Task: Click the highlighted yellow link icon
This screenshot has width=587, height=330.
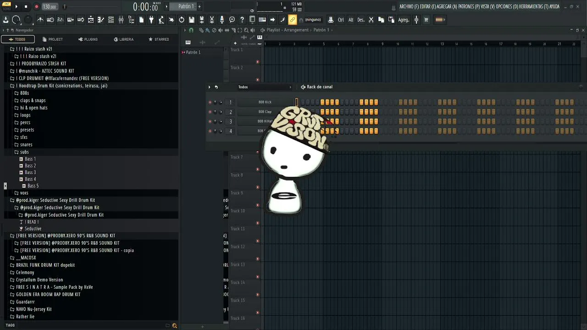Action: point(293,20)
